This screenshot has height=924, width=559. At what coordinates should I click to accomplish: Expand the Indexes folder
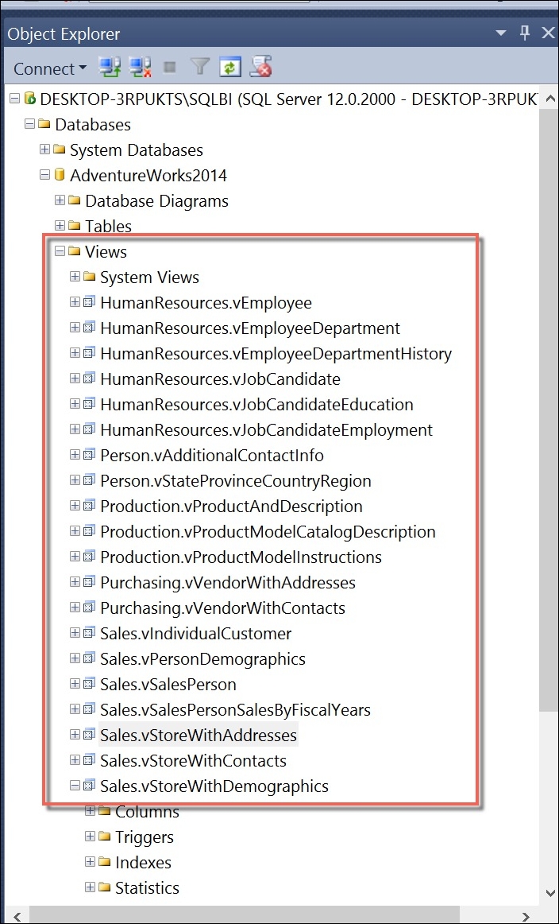click(90, 861)
